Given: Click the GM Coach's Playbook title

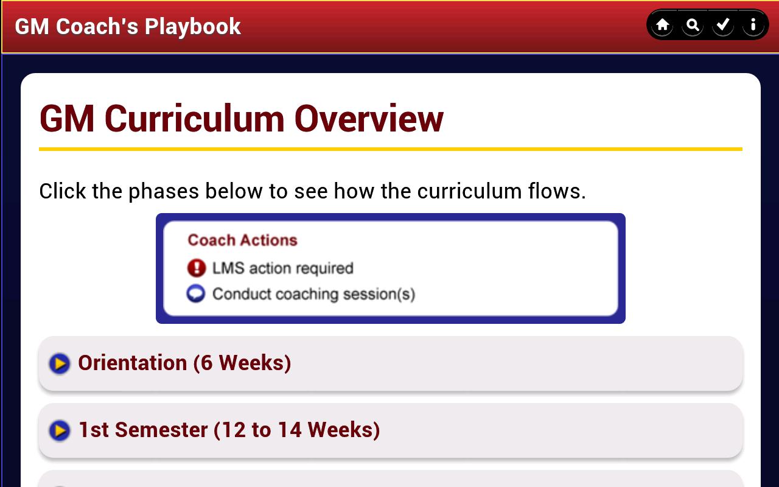Looking at the screenshot, I should point(128,27).
